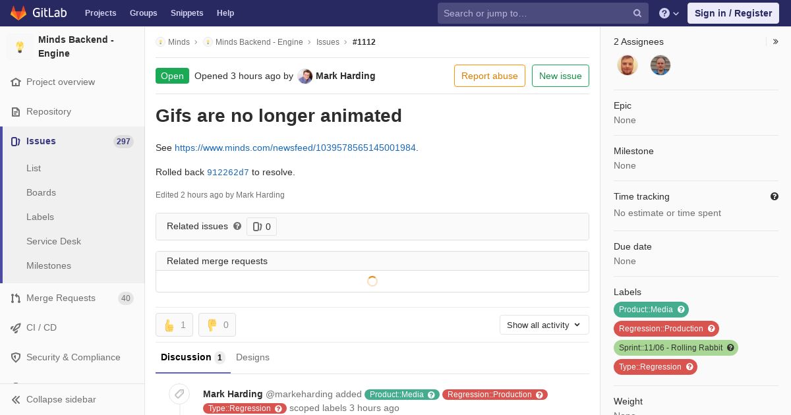The height and width of the screenshot is (415, 791).
Task: Collapse sidebar using double-chevron icon
Action: click(x=16, y=400)
